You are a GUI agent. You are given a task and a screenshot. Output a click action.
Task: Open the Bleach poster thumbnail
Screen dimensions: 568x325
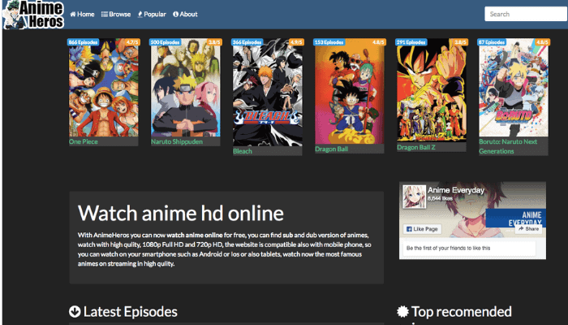click(x=267, y=93)
